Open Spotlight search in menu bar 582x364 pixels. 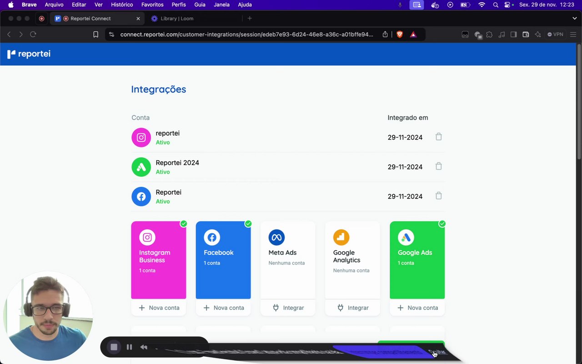point(496,5)
